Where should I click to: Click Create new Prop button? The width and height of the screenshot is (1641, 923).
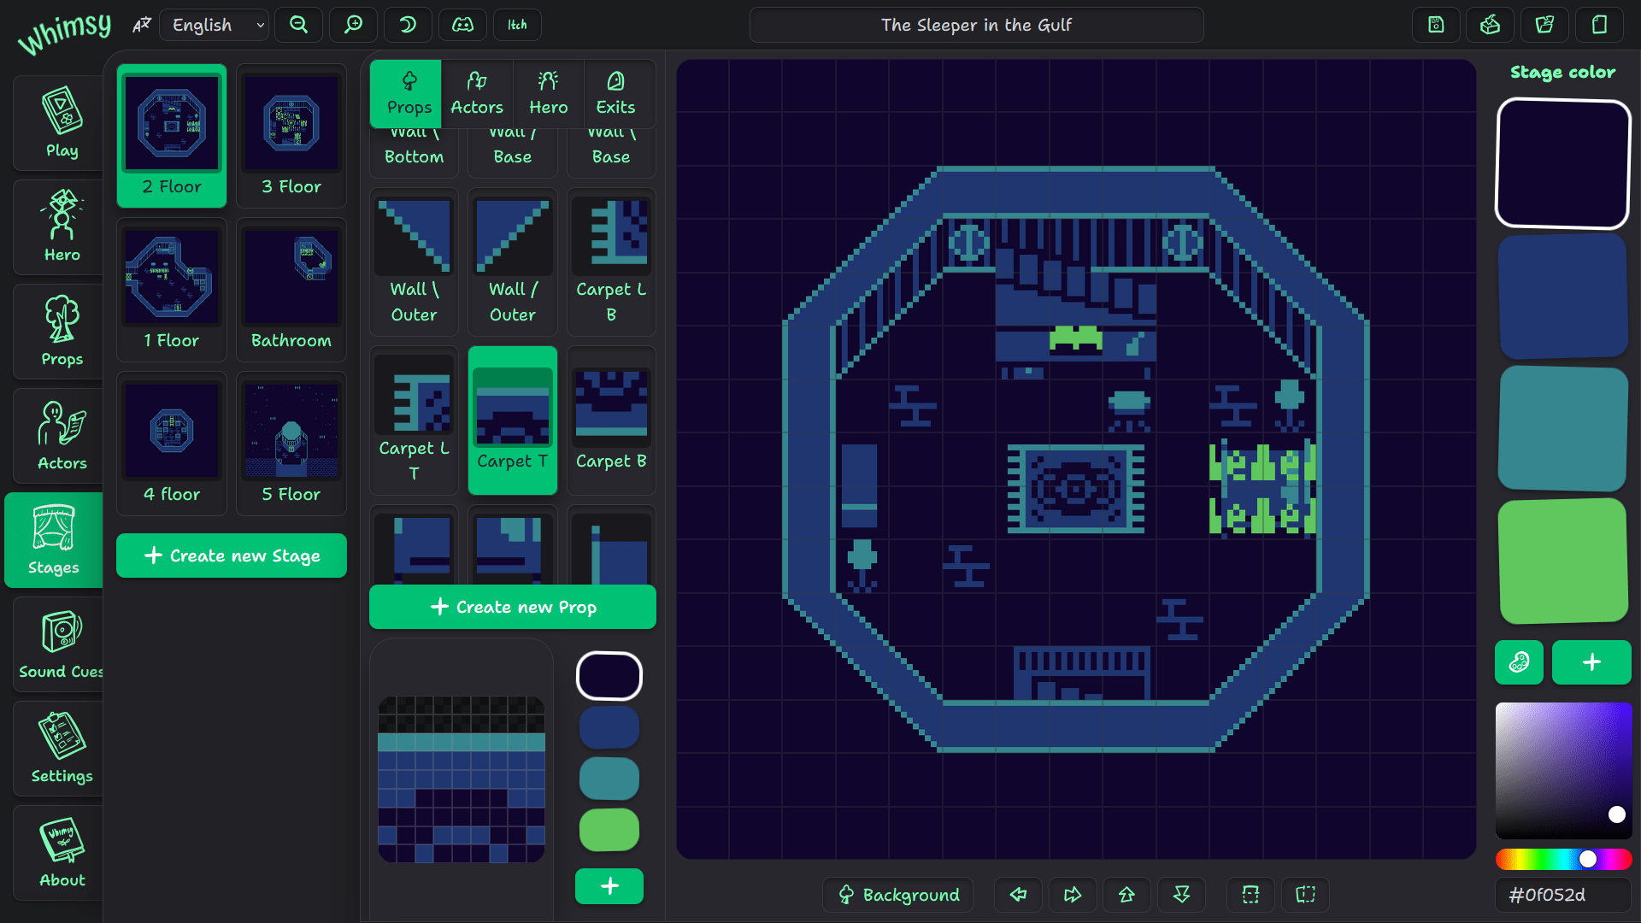point(513,607)
